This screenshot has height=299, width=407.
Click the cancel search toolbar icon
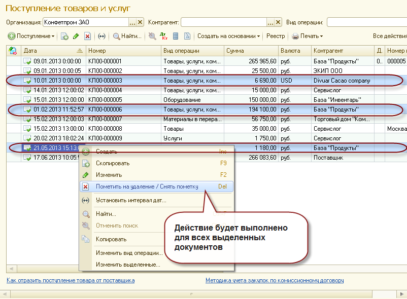point(152,36)
